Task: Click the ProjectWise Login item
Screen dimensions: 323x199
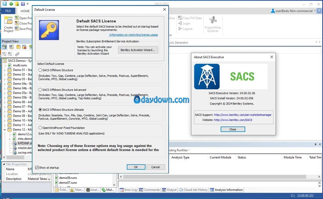Action: 184,23
